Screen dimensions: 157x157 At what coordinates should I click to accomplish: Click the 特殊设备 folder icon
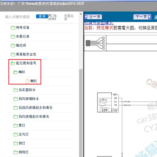pyautogui.click(x=13, y=28)
